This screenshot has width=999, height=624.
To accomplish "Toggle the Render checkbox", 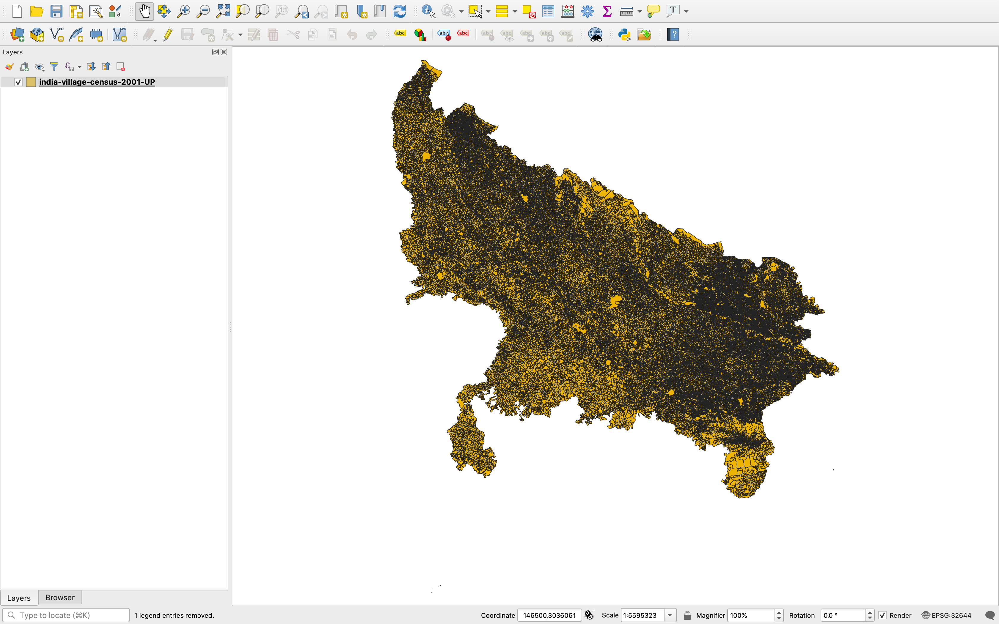I will [x=882, y=615].
